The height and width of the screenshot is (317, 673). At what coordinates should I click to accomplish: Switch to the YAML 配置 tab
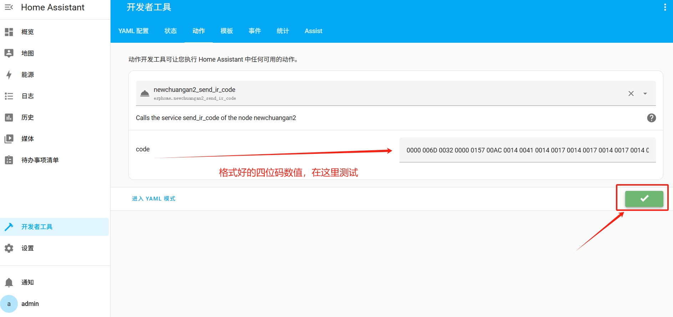click(x=133, y=31)
